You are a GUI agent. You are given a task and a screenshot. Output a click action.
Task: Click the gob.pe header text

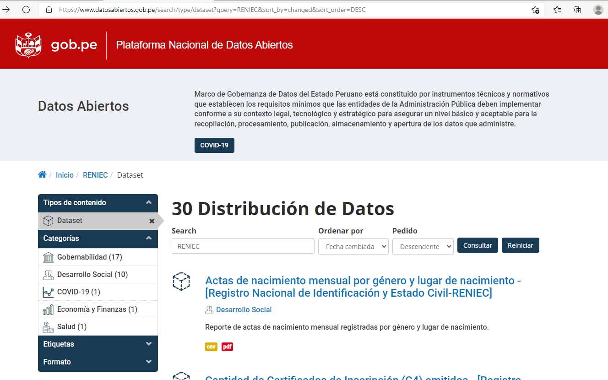coord(74,45)
